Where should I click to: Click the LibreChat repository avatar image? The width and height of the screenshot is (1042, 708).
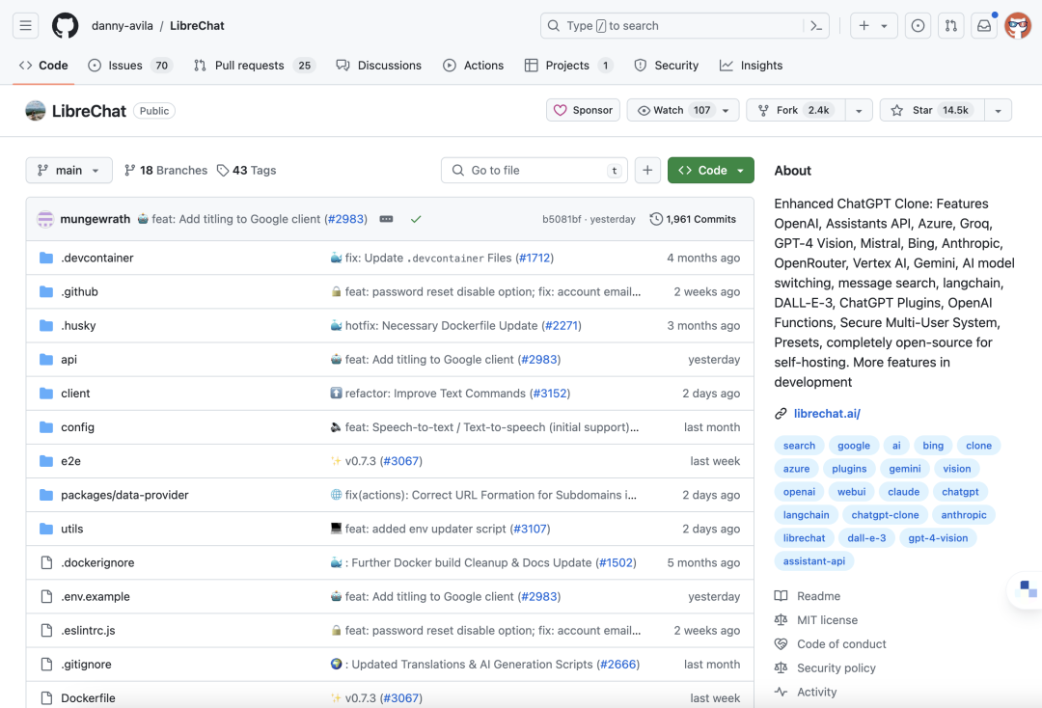36,111
